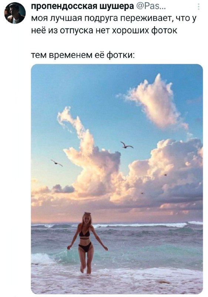Click the seagull on the photo's left side

(x=57, y=163)
